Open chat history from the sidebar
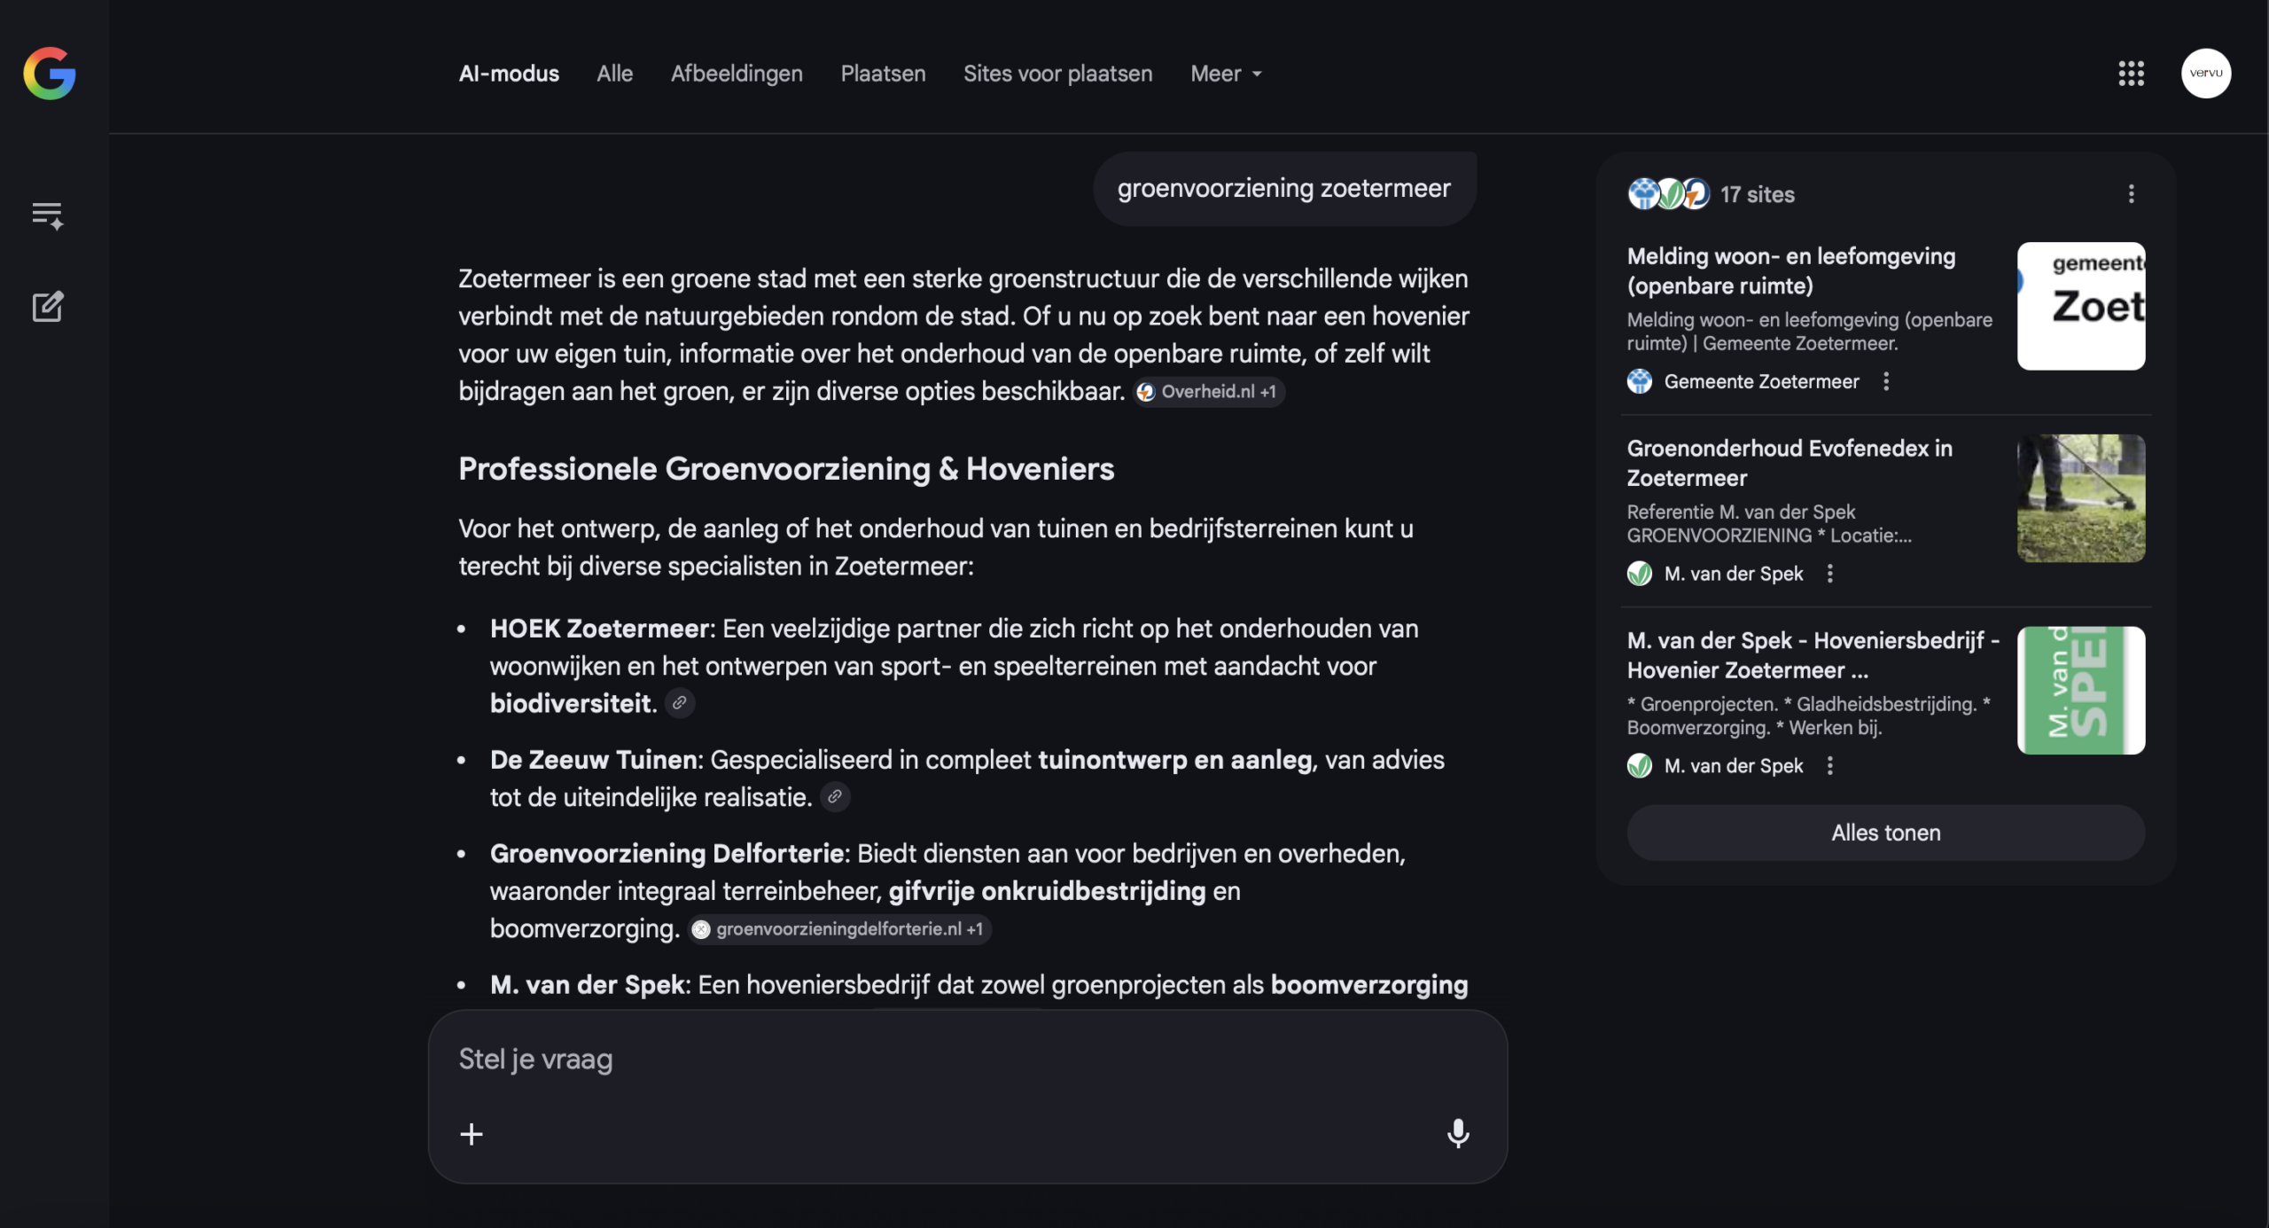 47,213
